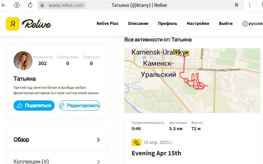Click the Relive wordmark logo
This screenshot has height=164, width=263.
coord(36,24)
